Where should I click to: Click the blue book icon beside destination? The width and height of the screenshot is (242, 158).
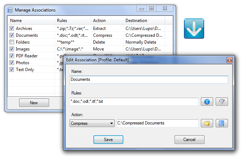[222, 123]
